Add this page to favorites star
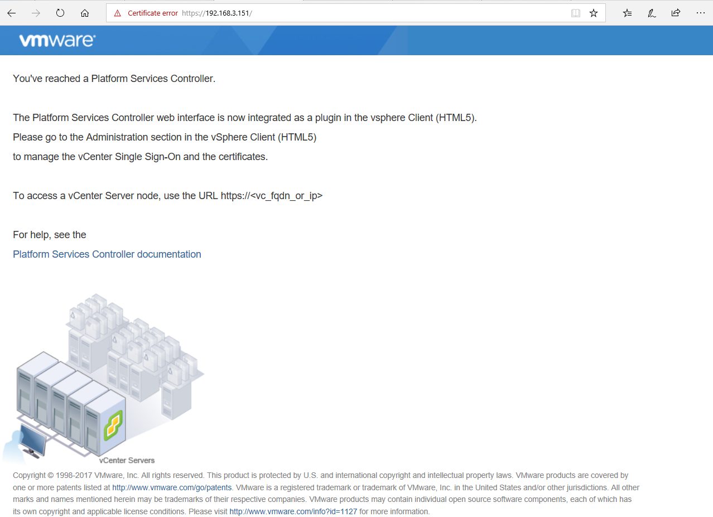The height and width of the screenshot is (517, 713). coord(594,13)
